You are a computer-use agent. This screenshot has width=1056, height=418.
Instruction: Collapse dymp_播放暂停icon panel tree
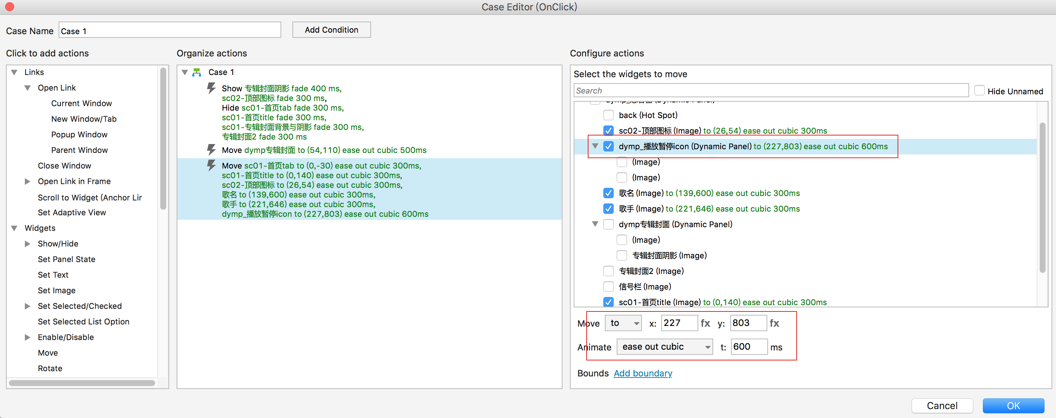(595, 146)
